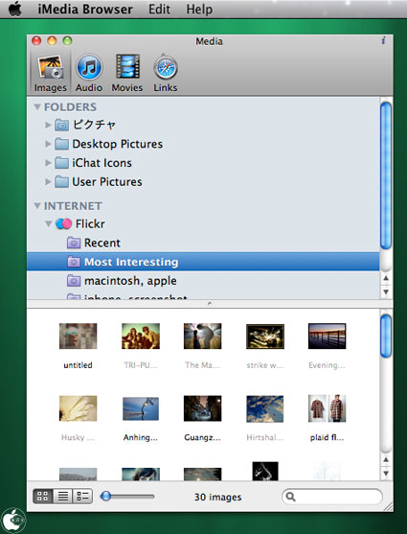Select the Guangz... thumbnail
The width and height of the screenshot is (407, 534).
tap(202, 408)
